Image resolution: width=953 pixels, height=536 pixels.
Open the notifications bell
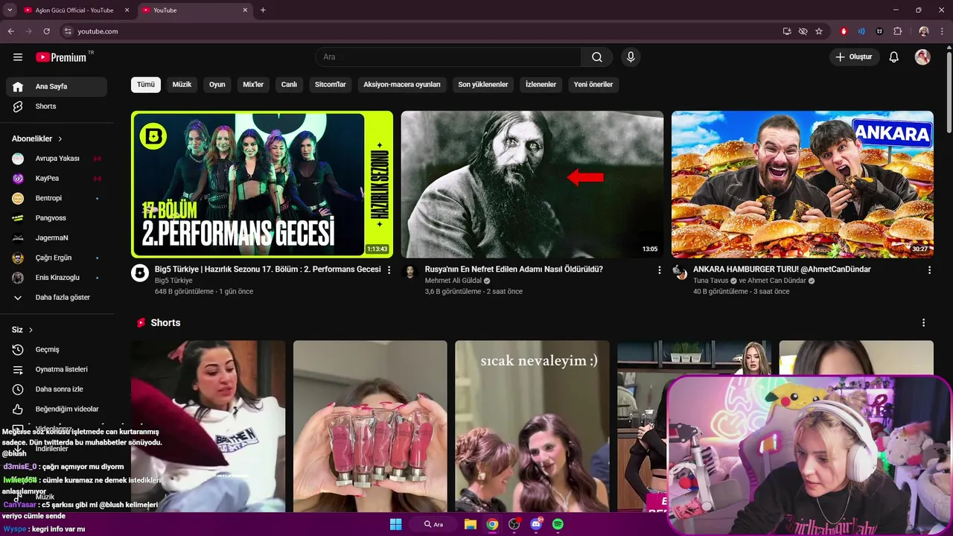pyautogui.click(x=894, y=57)
